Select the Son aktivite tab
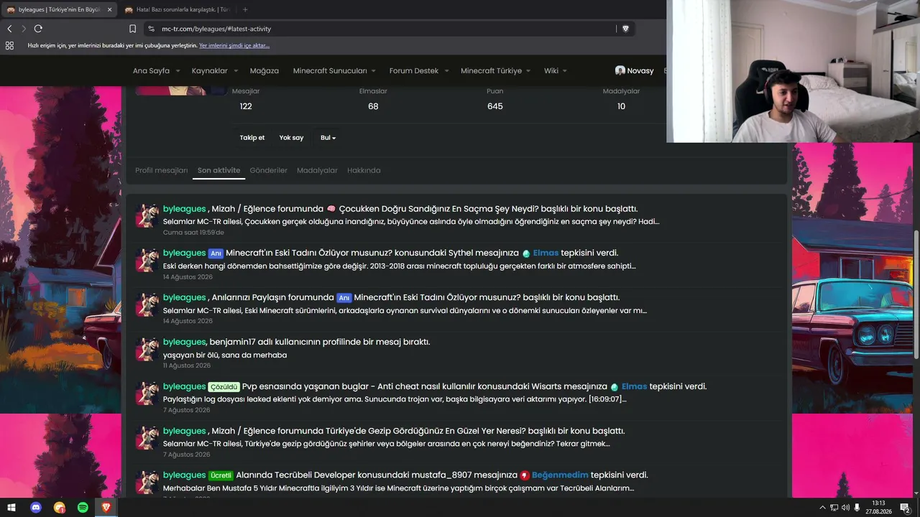The height and width of the screenshot is (517, 920). 218,170
